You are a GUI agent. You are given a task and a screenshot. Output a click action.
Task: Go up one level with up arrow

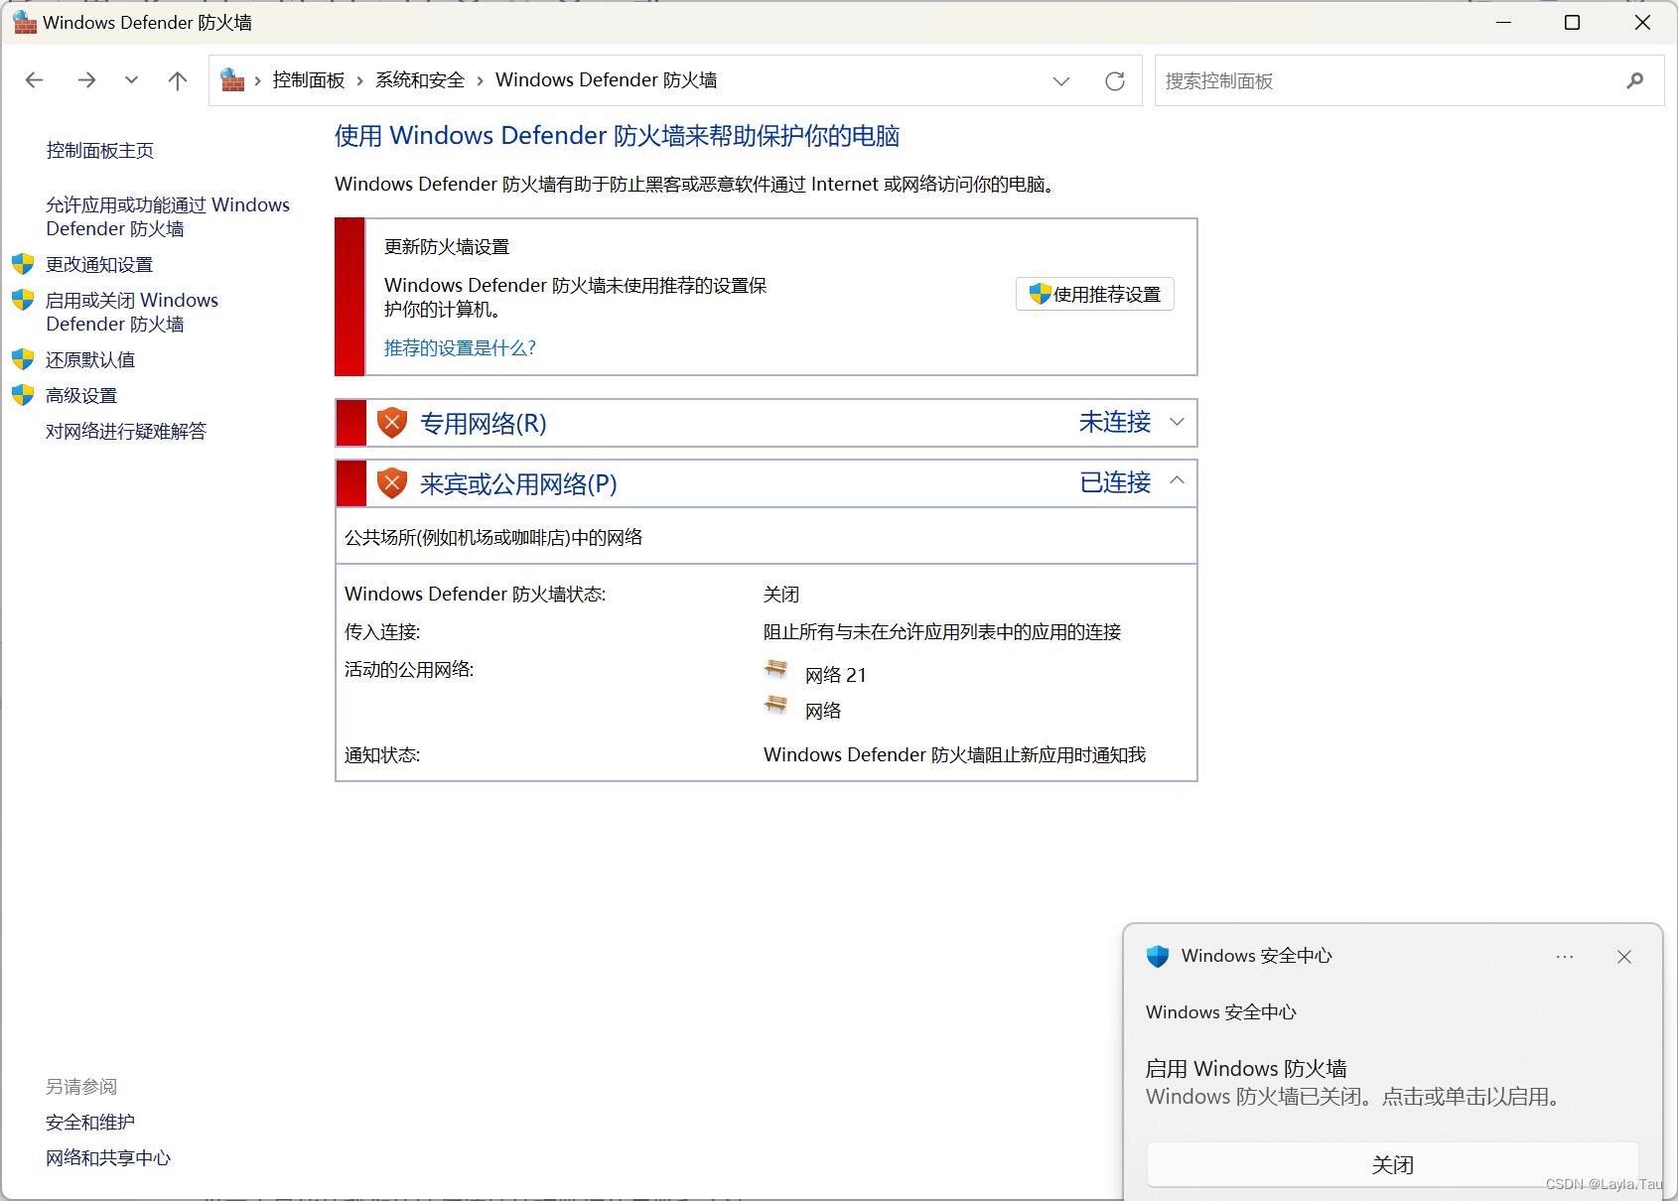(178, 80)
